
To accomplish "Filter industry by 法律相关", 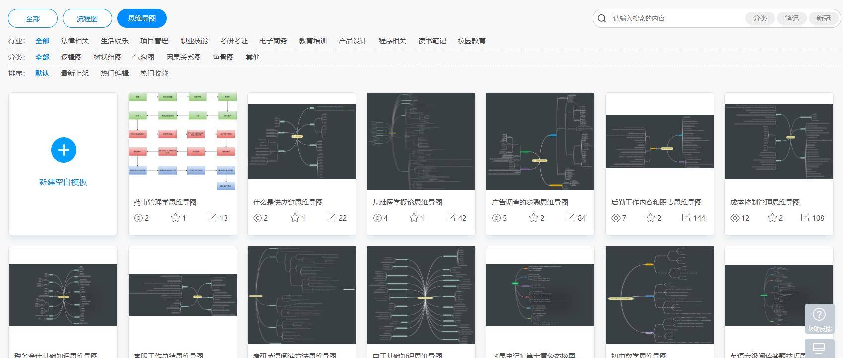I will (75, 41).
